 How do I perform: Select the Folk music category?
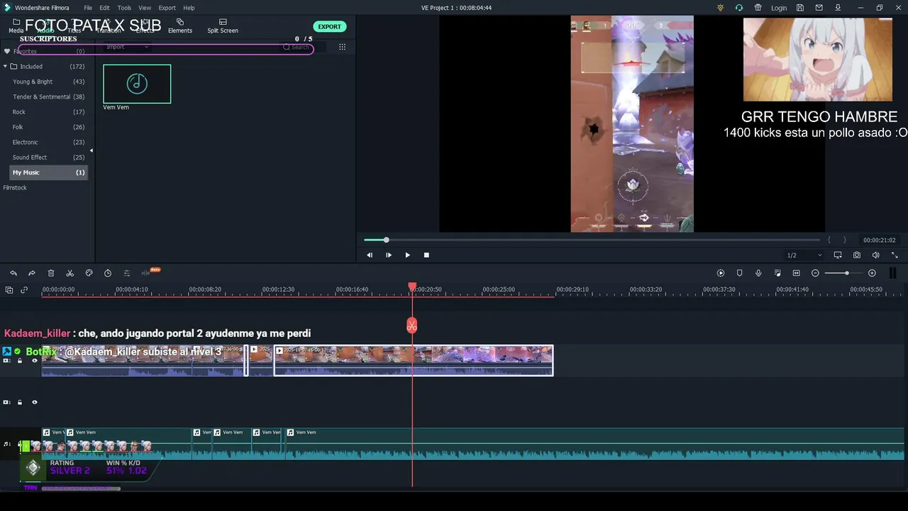click(x=48, y=127)
